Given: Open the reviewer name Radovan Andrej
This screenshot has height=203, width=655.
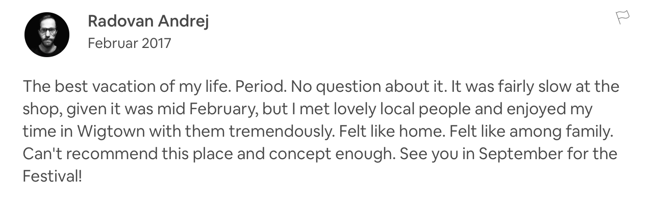Looking at the screenshot, I should click(x=148, y=21).
